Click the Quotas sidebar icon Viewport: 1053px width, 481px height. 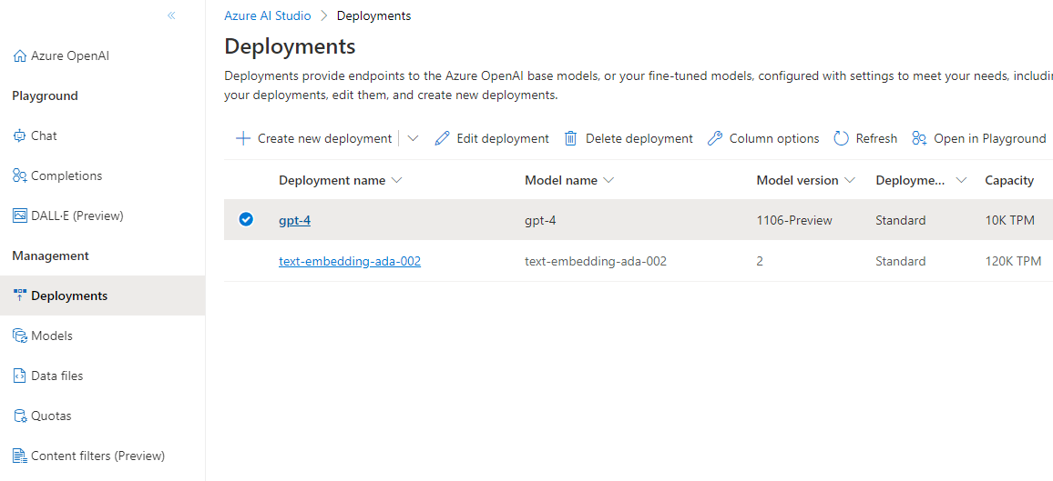pos(19,416)
